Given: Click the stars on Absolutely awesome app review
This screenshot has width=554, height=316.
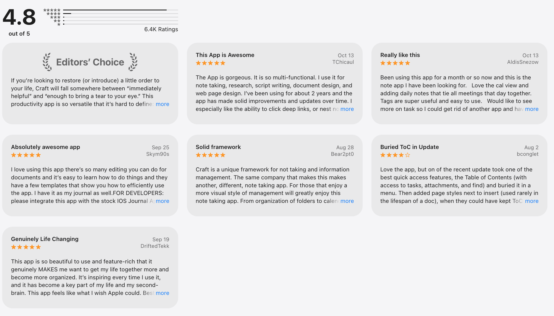Looking at the screenshot, I should pos(26,155).
